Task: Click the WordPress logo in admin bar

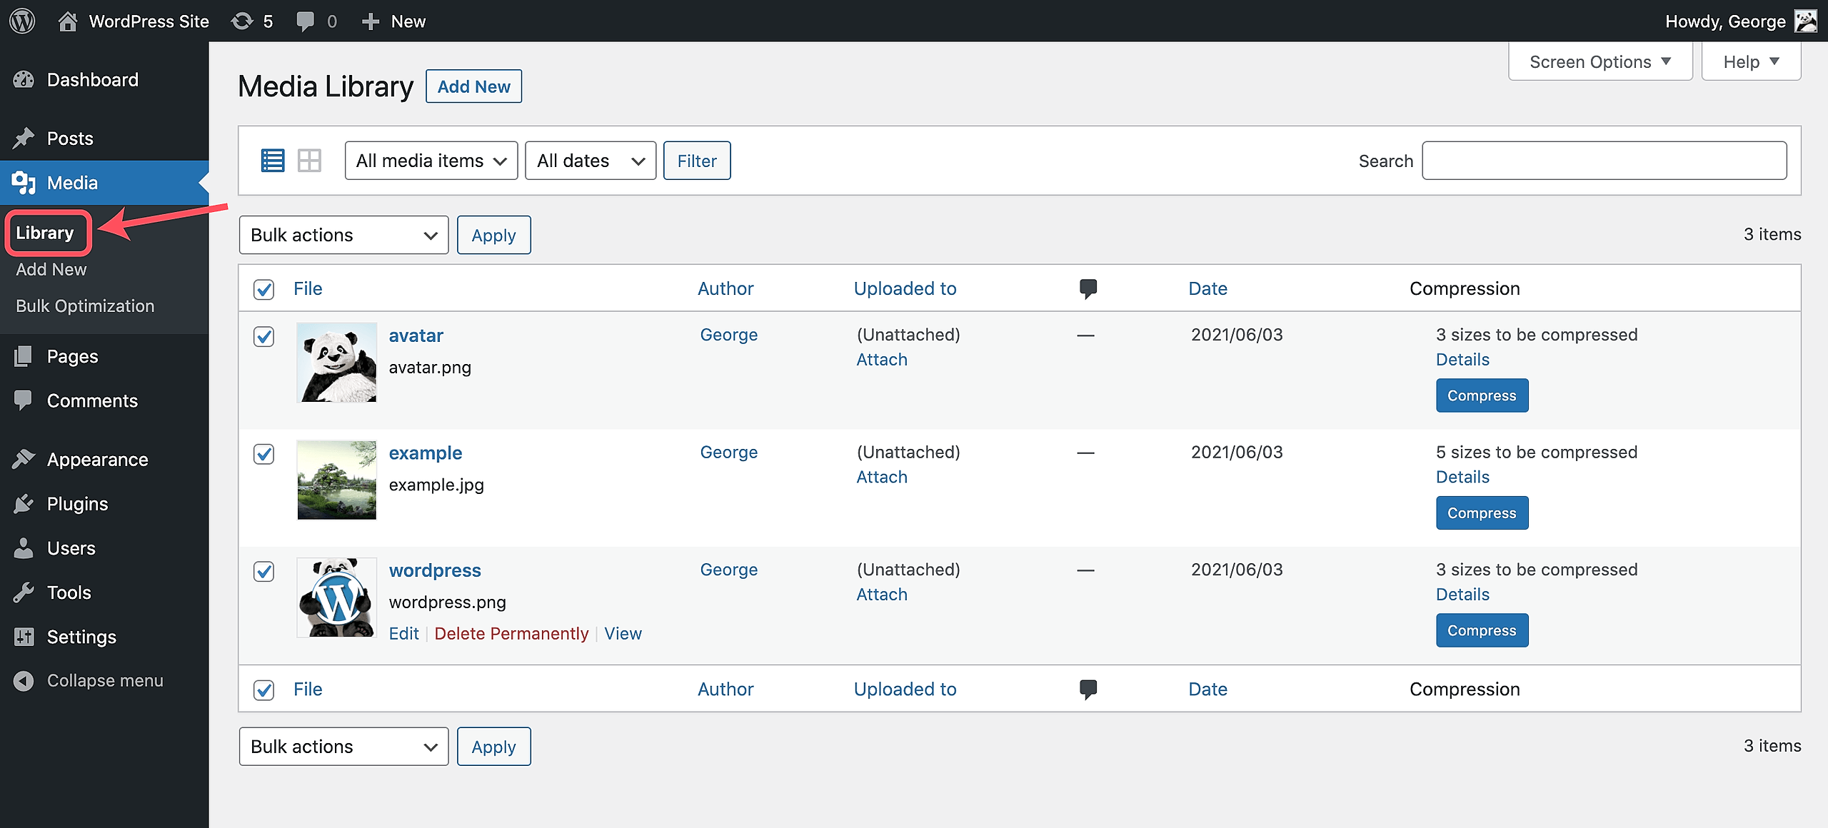Action: tap(22, 21)
